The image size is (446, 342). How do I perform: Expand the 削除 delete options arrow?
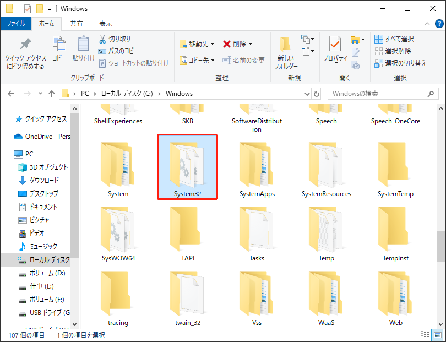click(251, 44)
